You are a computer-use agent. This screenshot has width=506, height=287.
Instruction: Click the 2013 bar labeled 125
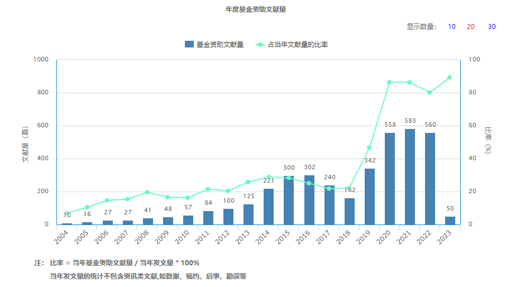click(x=249, y=214)
